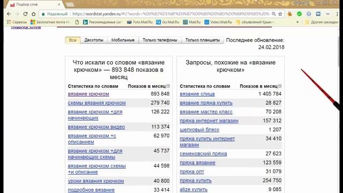Open the VK extension icon
The height and width of the screenshot is (193, 343).
coord(318,14)
